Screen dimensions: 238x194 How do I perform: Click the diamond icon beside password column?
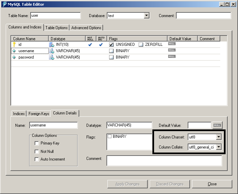point(14,57)
